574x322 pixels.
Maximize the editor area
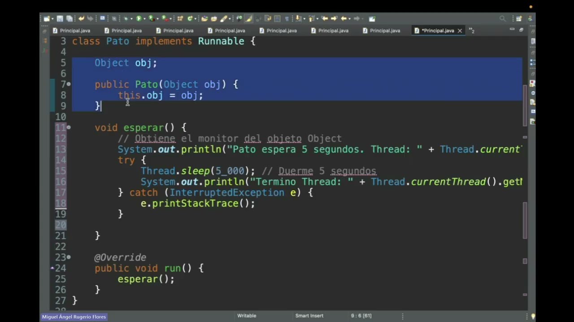pos(521,30)
